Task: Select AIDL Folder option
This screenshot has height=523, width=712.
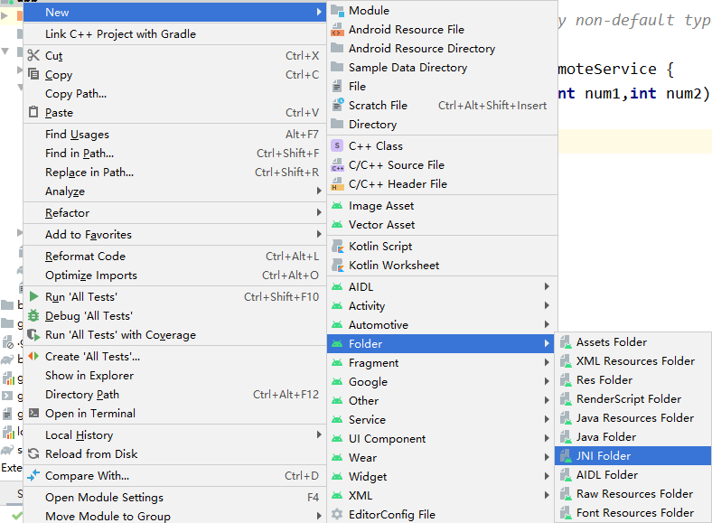Action: [x=633, y=475]
